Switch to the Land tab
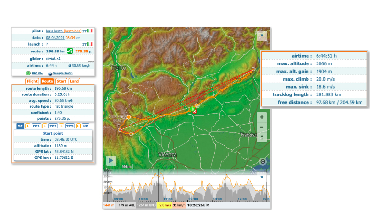 click(75, 81)
